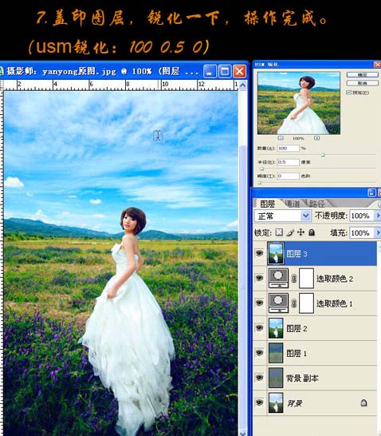Switch to the 通道 channels tab

293,204
